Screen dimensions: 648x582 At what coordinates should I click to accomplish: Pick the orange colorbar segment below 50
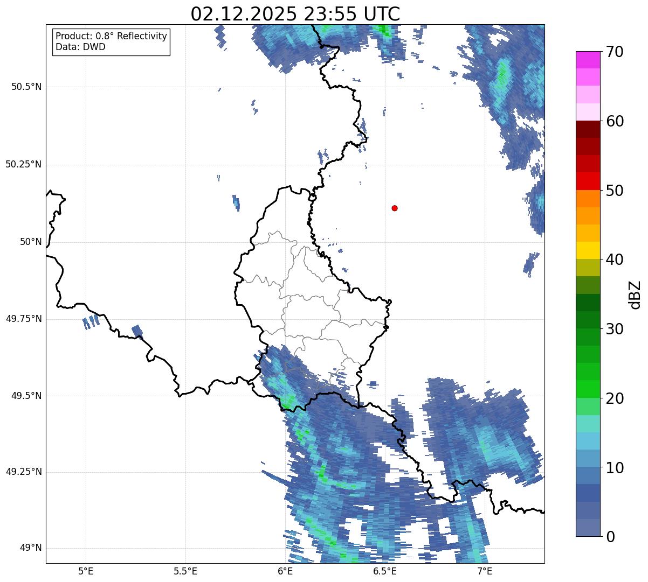pyautogui.click(x=588, y=199)
